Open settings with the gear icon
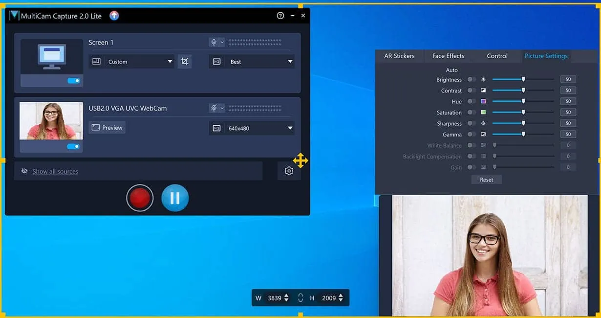601x318 pixels. click(x=289, y=171)
